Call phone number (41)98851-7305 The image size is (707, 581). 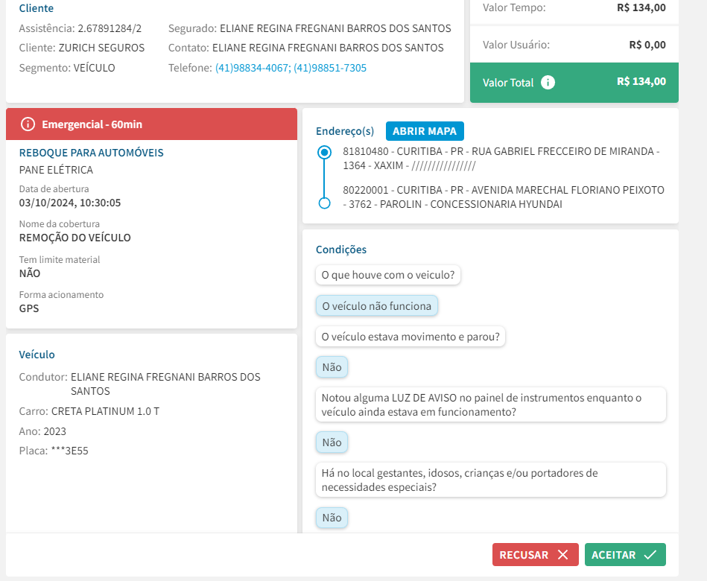tap(330, 68)
